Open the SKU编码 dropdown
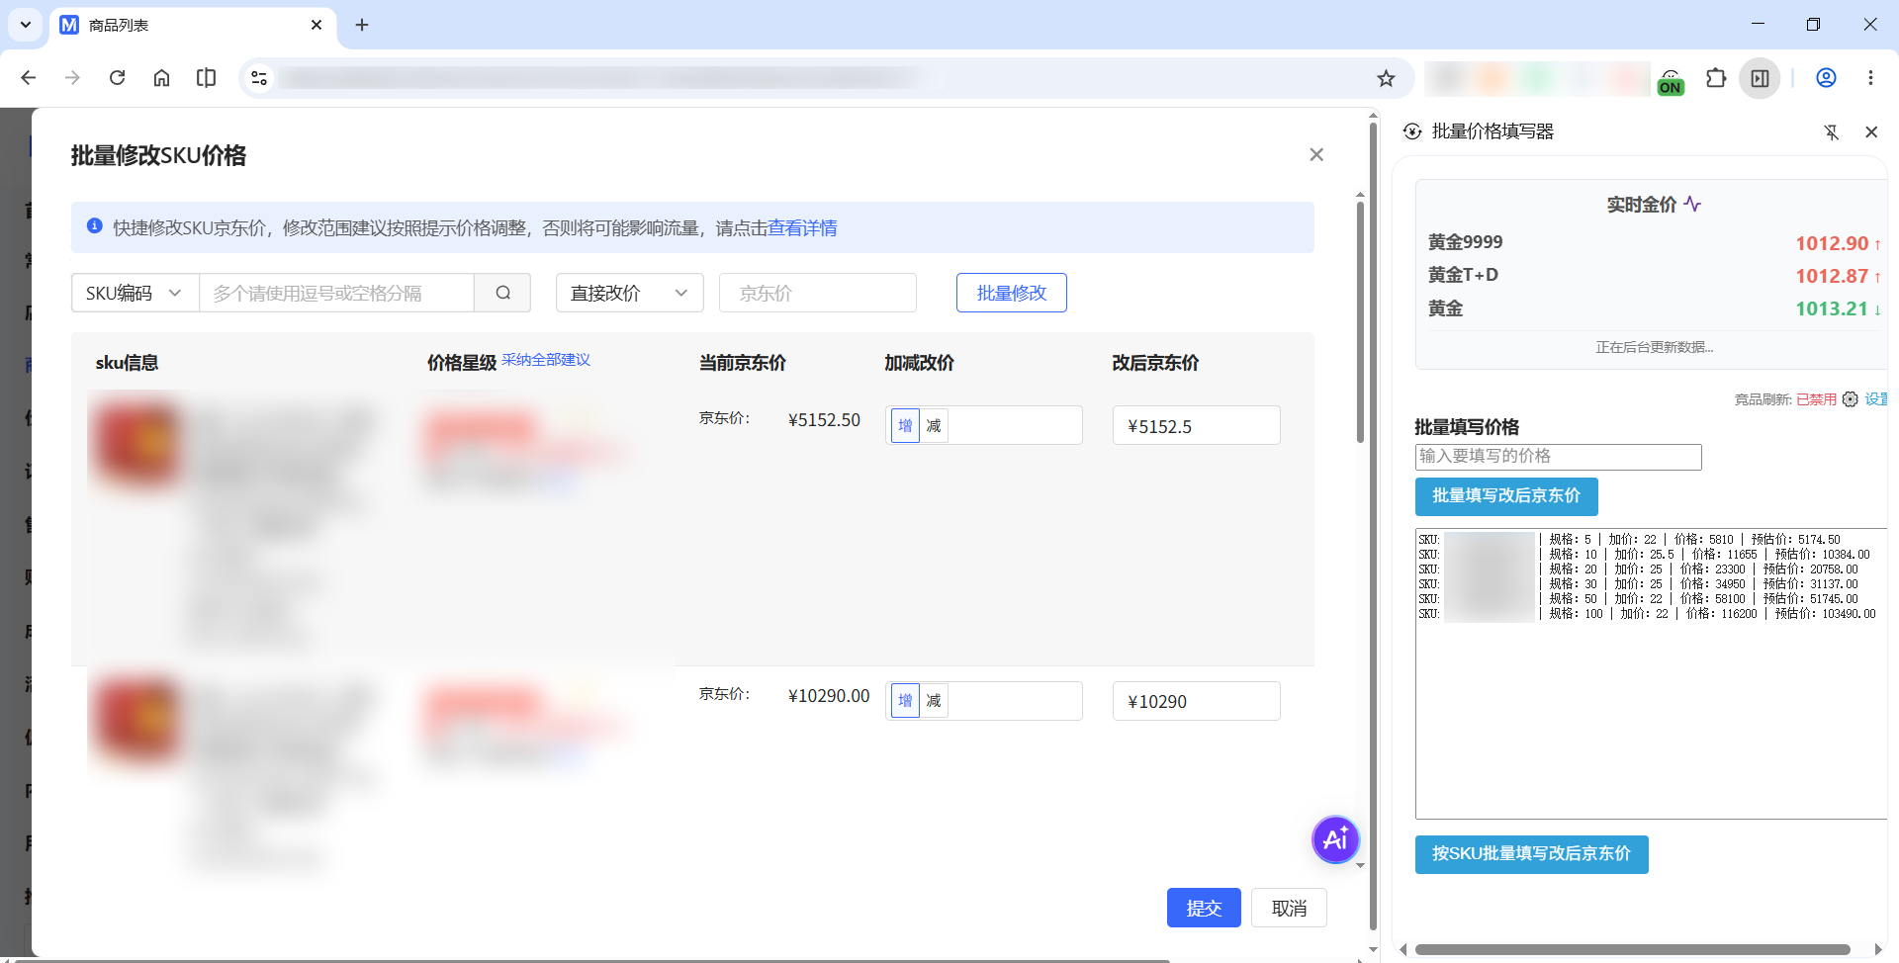This screenshot has width=1899, height=963. point(135,293)
